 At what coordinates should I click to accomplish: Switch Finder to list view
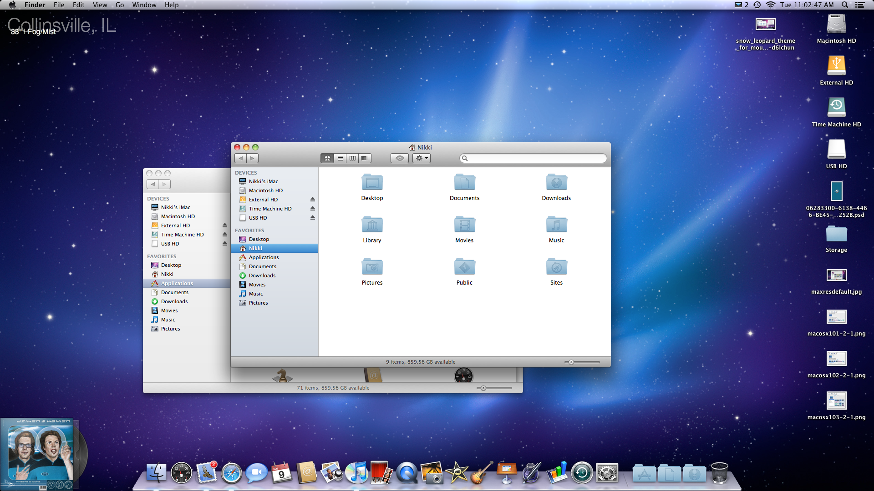340,158
